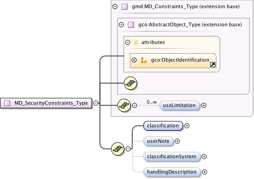Select the classificationSystem element
This screenshot has height=179, width=254.
tap(172, 157)
